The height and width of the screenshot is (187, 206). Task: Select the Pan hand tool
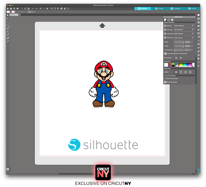pyautogui.click(x=65, y=9)
